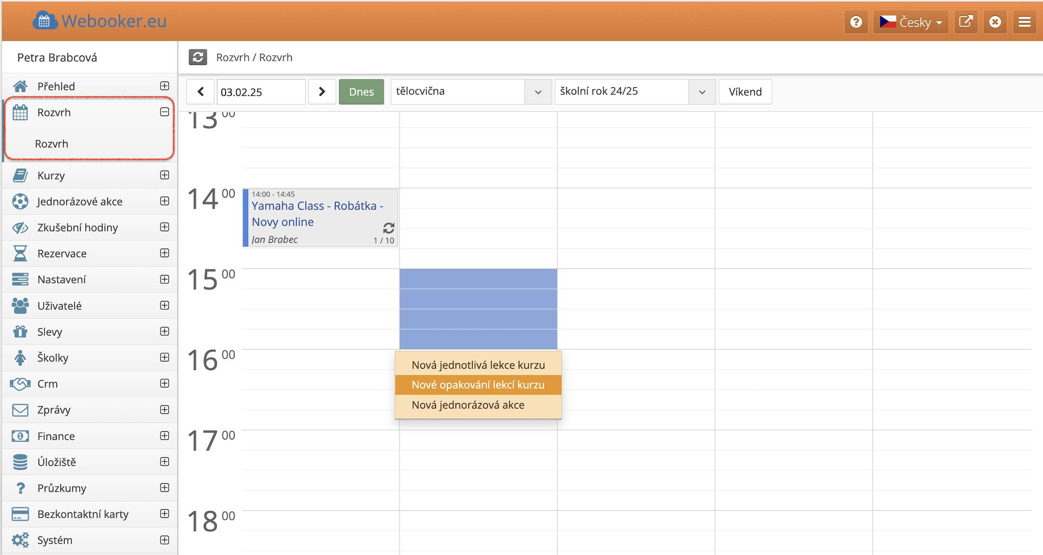Open the Česky language dropdown
Image resolution: width=1043 pixels, height=555 pixels.
pyautogui.click(x=910, y=22)
